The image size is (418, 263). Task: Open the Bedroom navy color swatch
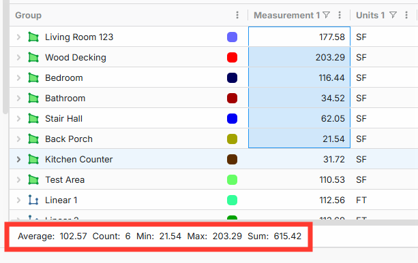pos(233,78)
